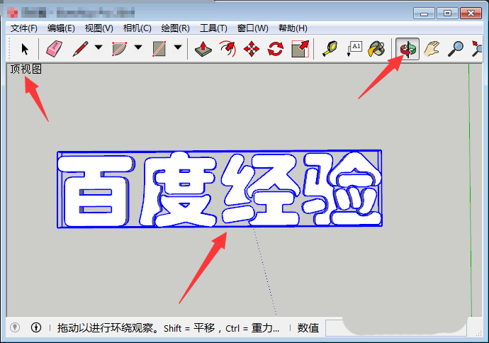The image size is (489, 343).
Task: Expand the shape tool dropdown arrow
Action: click(178, 47)
